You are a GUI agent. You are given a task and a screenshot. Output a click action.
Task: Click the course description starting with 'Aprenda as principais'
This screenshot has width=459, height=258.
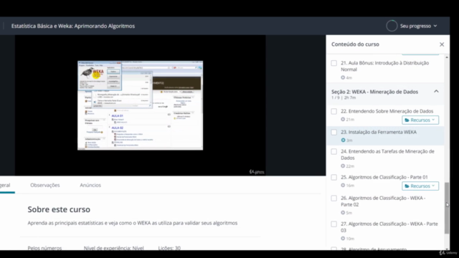[132, 223]
